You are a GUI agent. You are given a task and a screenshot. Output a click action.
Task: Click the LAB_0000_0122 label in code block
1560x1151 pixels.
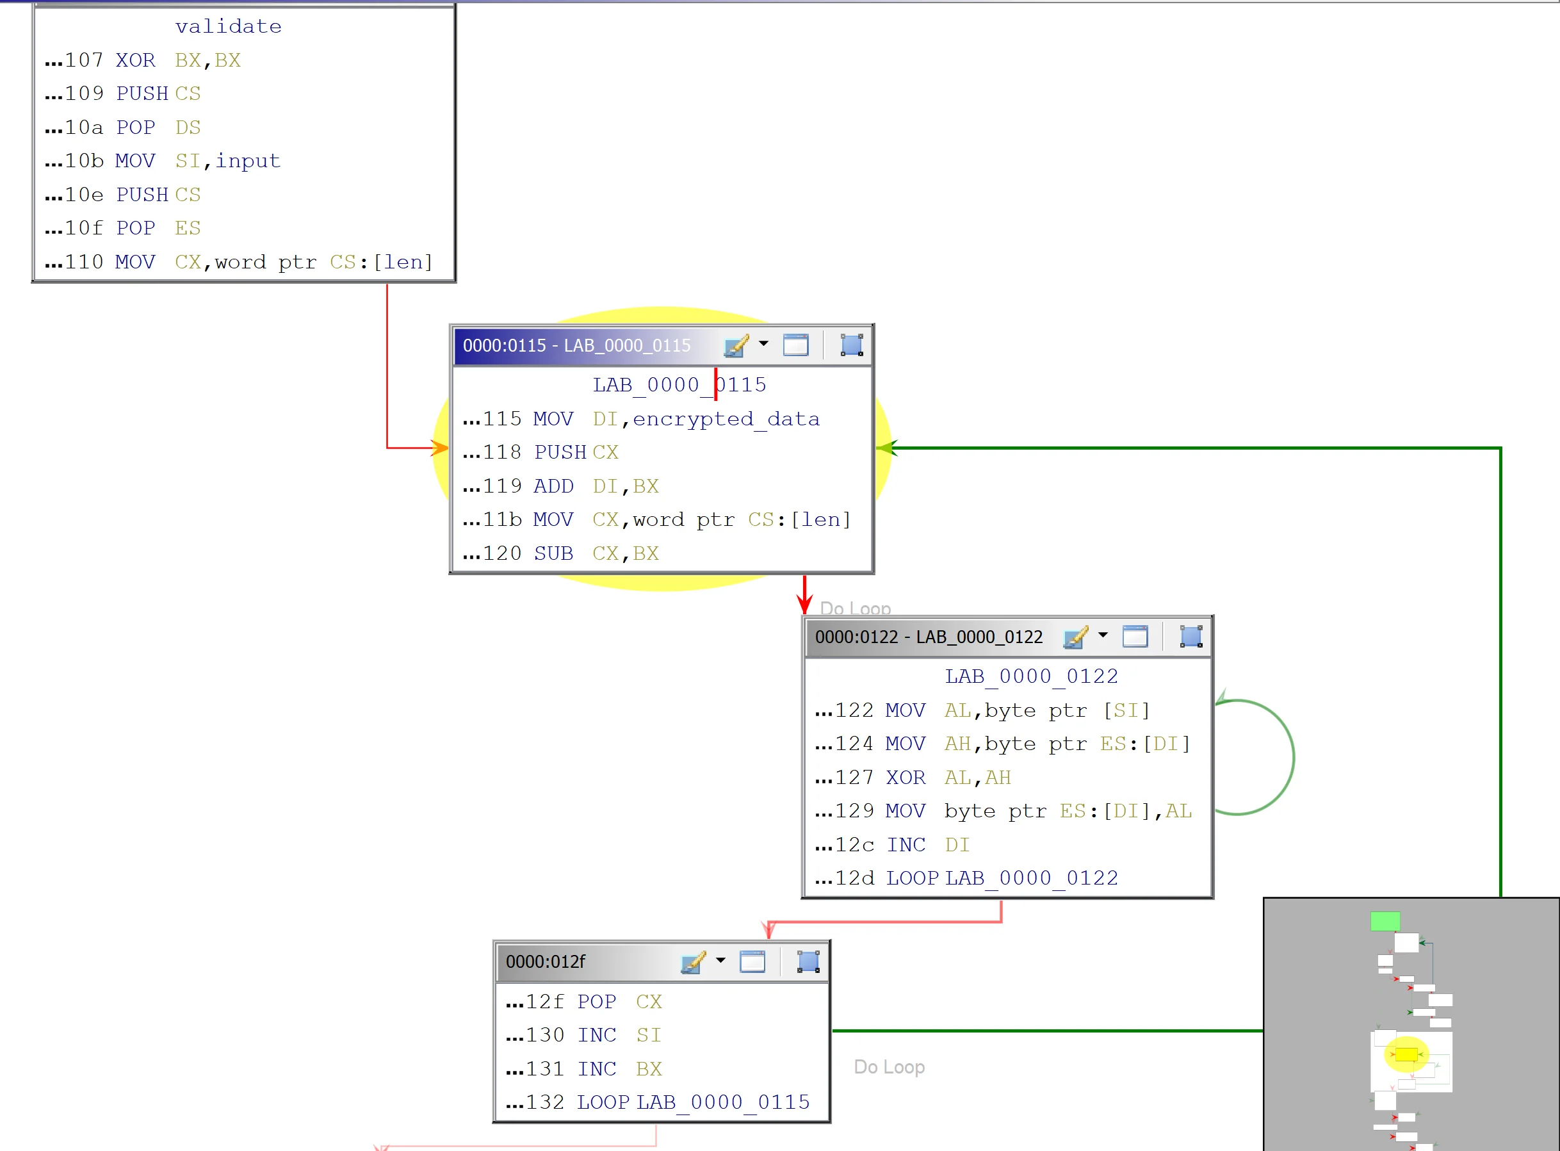(x=1032, y=676)
